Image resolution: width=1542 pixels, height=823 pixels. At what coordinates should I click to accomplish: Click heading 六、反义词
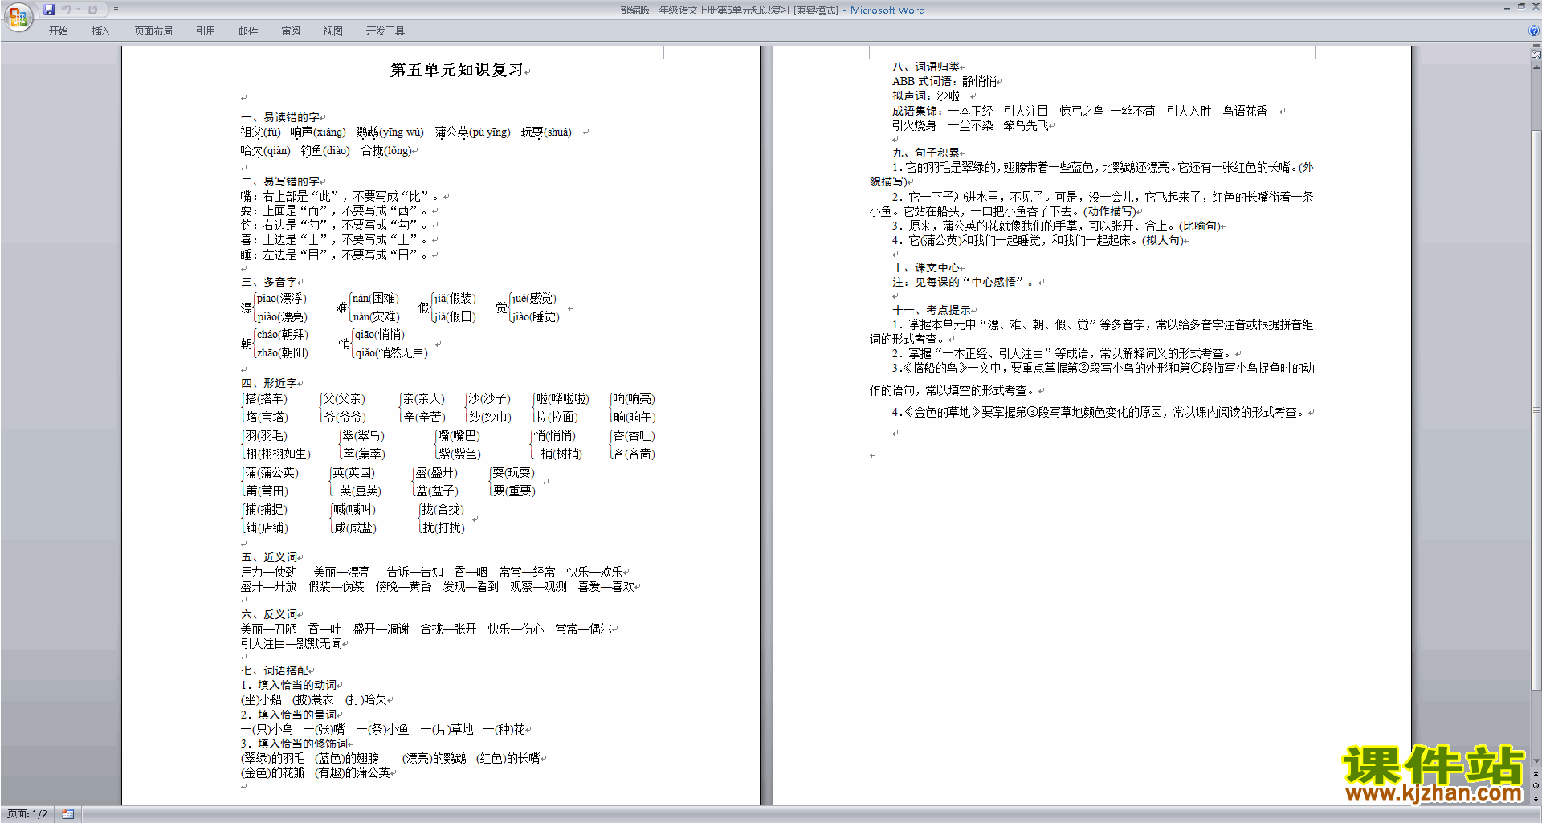tap(269, 614)
